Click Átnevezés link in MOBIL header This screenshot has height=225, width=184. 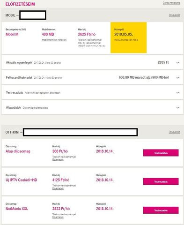coord(174,15)
